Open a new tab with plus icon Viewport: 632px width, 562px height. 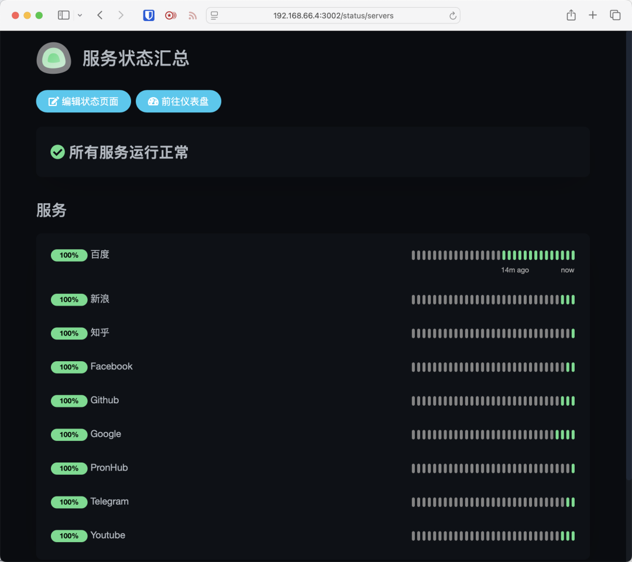[x=592, y=15]
